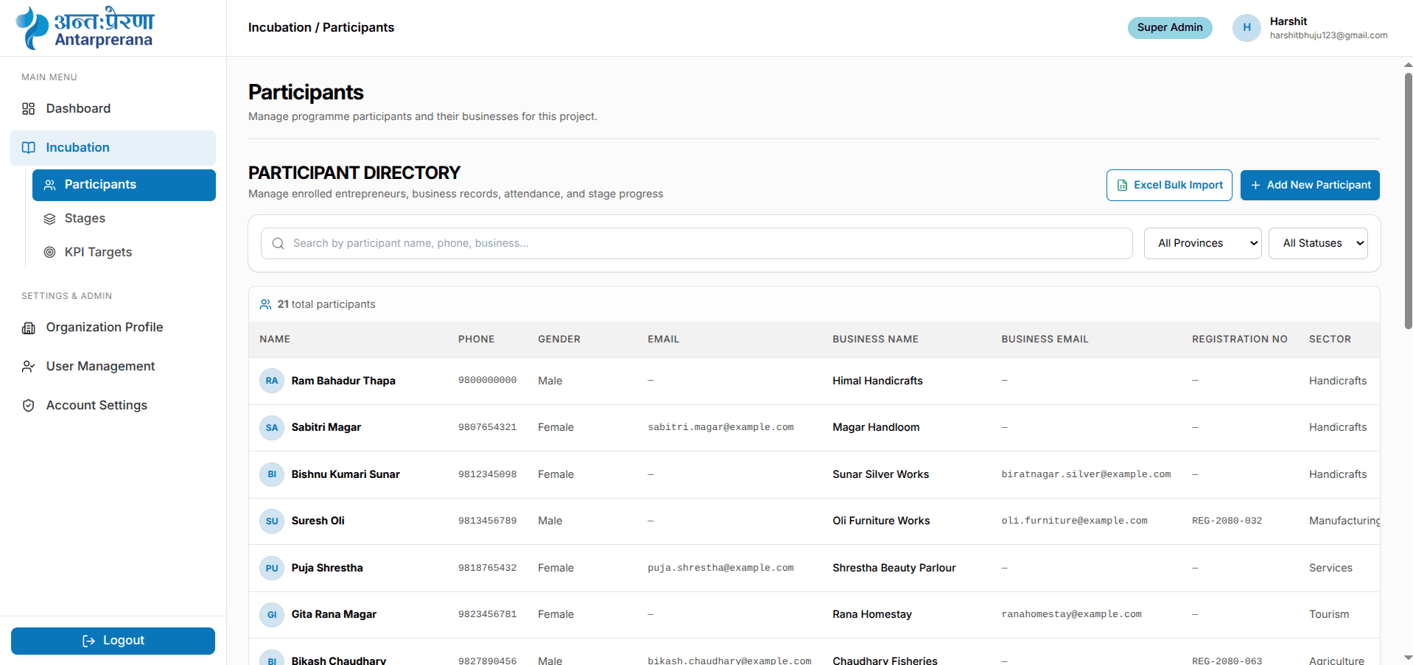
Task: Open Account Settings
Action: coord(113,406)
